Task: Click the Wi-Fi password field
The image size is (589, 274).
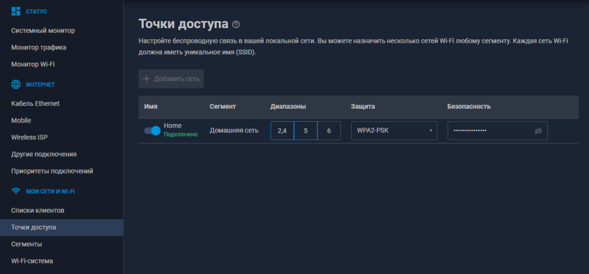Action: [489, 131]
